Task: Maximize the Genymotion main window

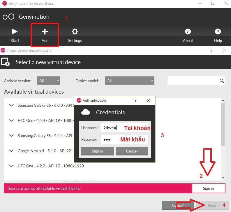Action: click(x=213, y=3)
